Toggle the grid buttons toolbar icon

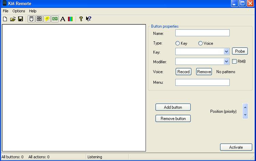pyautogui.click(x=39, y=19)
